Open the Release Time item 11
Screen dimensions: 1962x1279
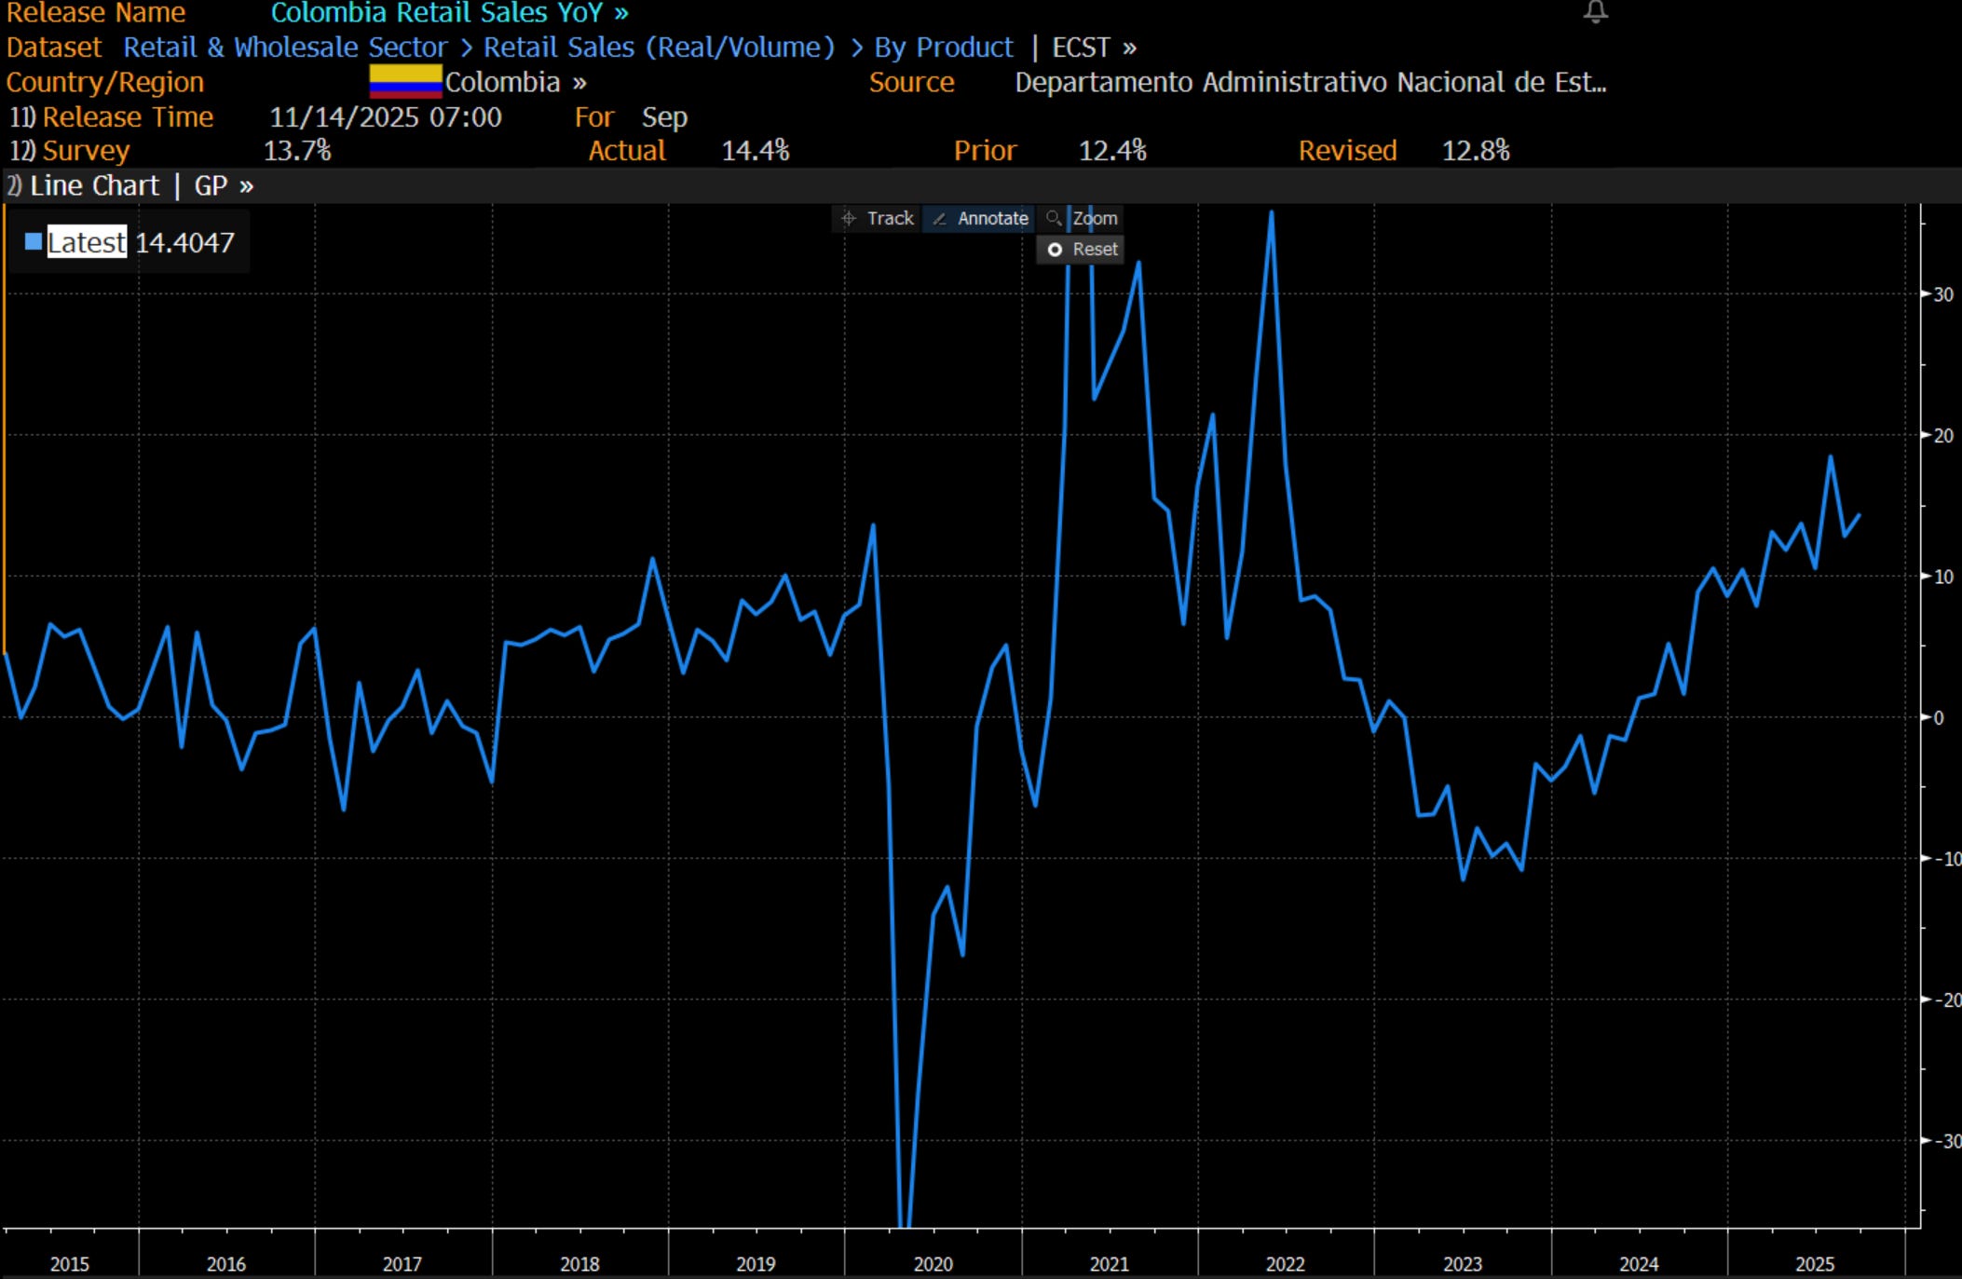pyautogui.click(x=127, y=117)
